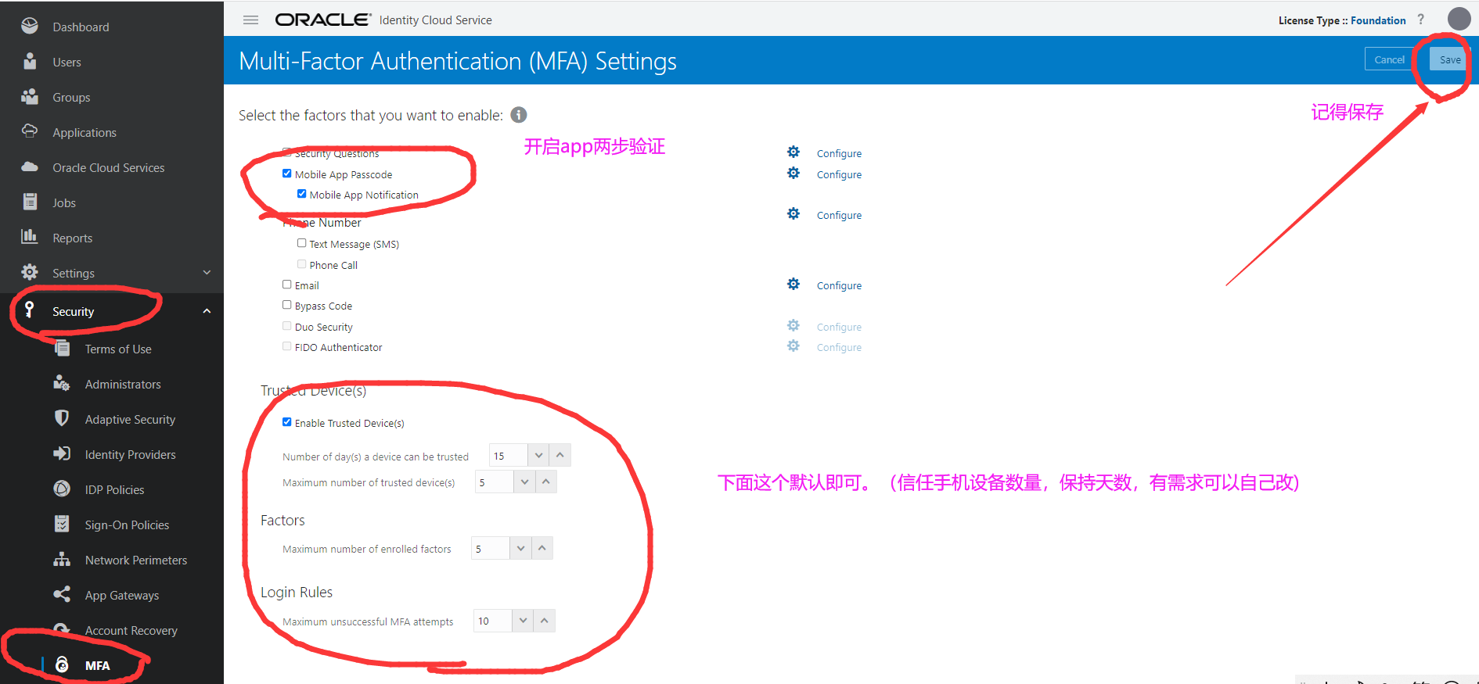This screenshot has width=1479, height=684.
Task: Expand the Settings menu chevron
Action: click(207, 272)
